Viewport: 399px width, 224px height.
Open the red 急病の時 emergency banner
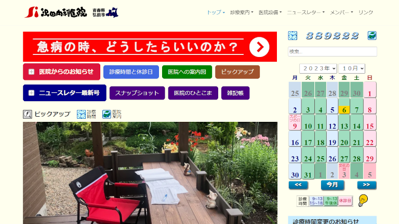pos(150,47)
